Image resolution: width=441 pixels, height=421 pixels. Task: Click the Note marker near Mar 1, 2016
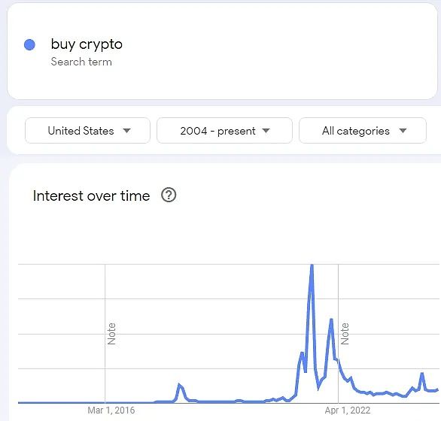(x=111, y=334)
